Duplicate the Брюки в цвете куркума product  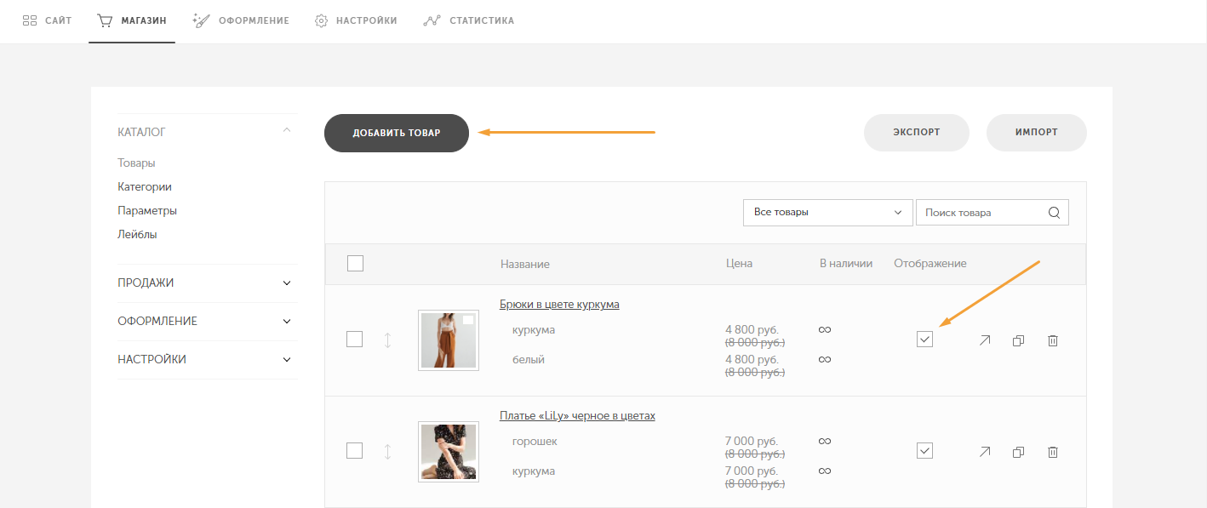(x=1018, y=340)
